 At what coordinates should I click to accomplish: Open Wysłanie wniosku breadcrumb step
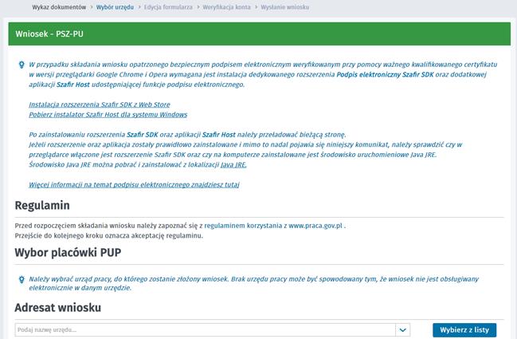pos(285,7)
